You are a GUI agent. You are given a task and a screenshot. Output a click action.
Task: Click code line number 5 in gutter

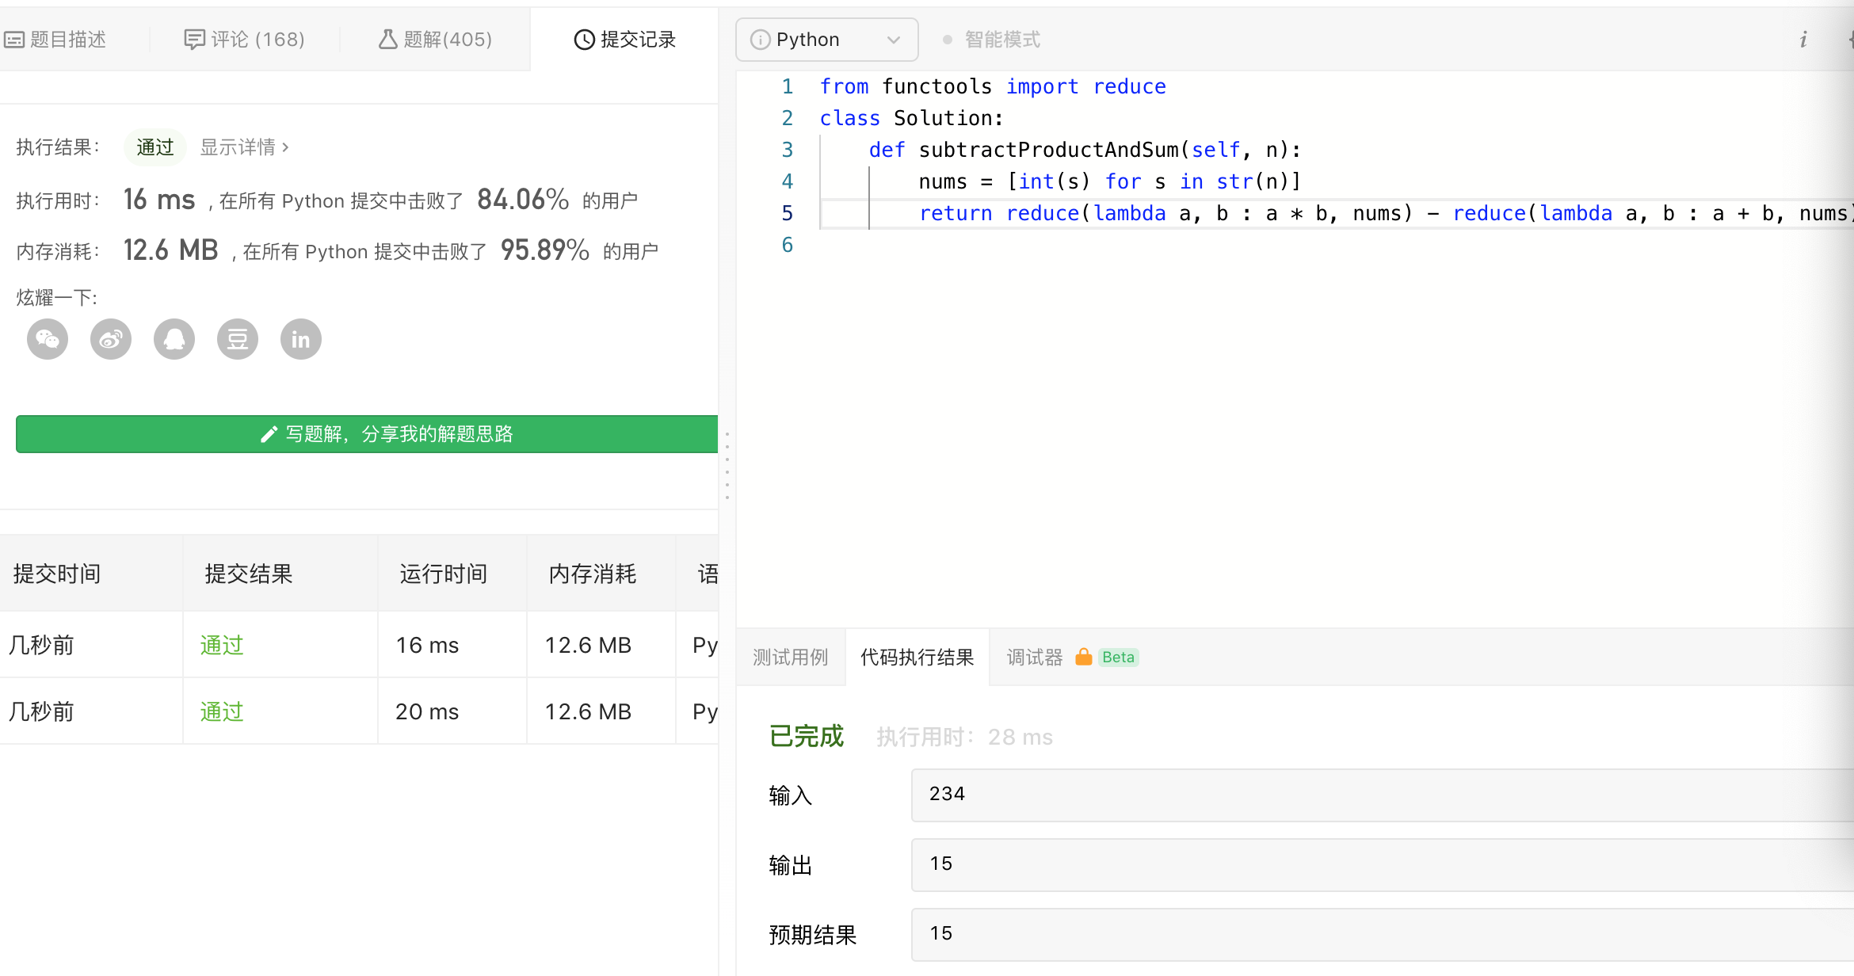tap(787, 213)
